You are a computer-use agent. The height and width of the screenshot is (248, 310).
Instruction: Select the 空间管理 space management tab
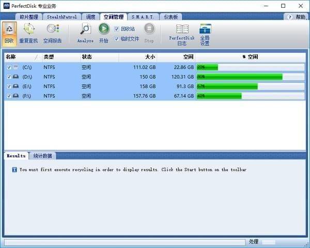[114, 17]
